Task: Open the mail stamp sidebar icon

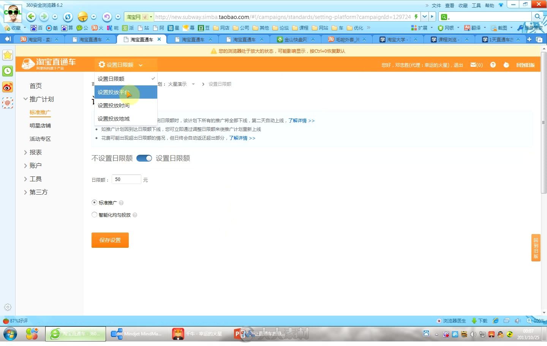Action: (8, 103)
